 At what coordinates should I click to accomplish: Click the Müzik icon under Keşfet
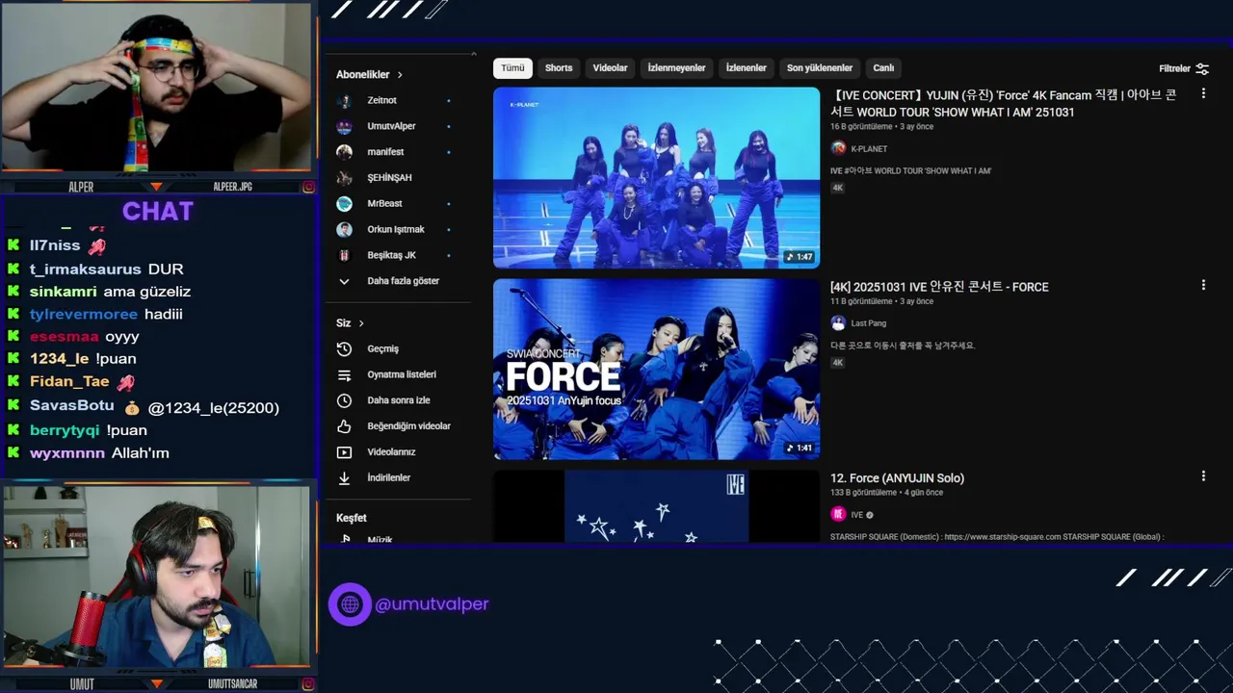(x=344, y=539)
